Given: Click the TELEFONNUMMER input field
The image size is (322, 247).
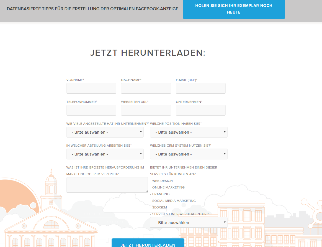Looking at the screenshot, I should pos(91,110).
